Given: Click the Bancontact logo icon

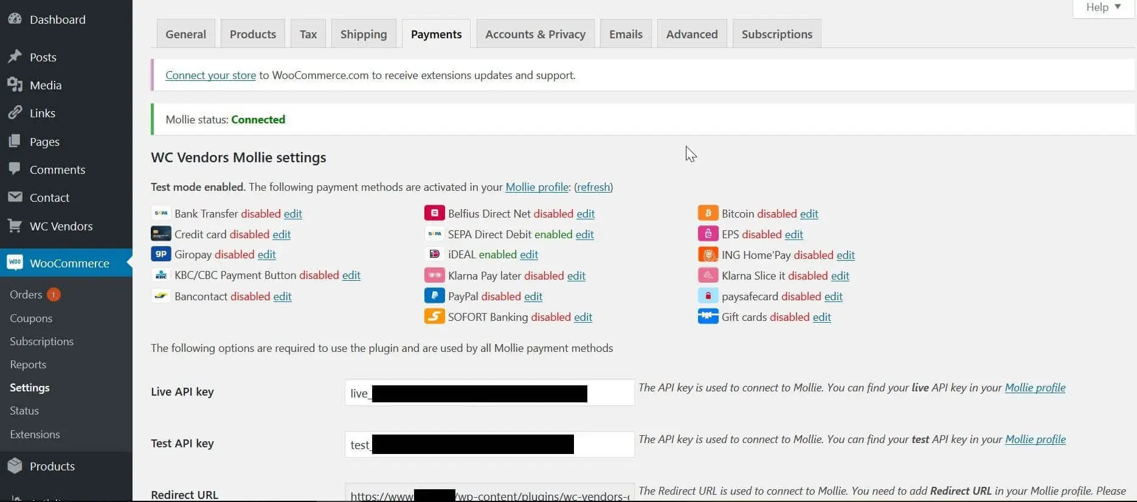Looking at the screenshot, I should (161, 296).
